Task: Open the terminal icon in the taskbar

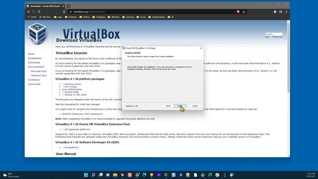Action: click(x=166, y=175)
